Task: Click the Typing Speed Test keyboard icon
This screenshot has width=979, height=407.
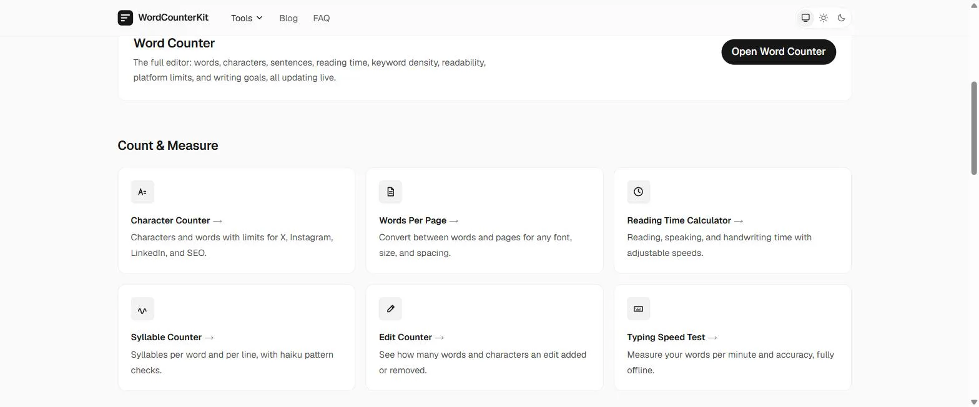Action: [x=638, y=309]
